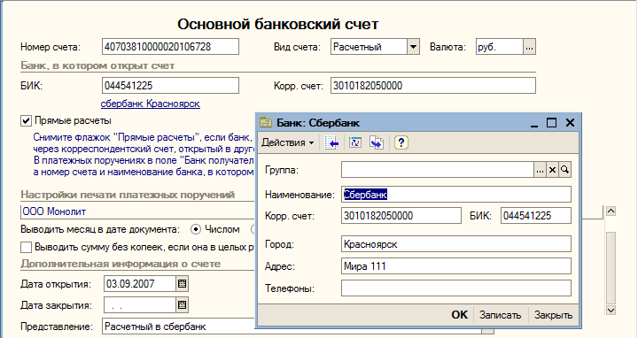The image size is (638, 338).
Task: Close the Банк: Сбербанк window with X
Action: coord(570,123)
